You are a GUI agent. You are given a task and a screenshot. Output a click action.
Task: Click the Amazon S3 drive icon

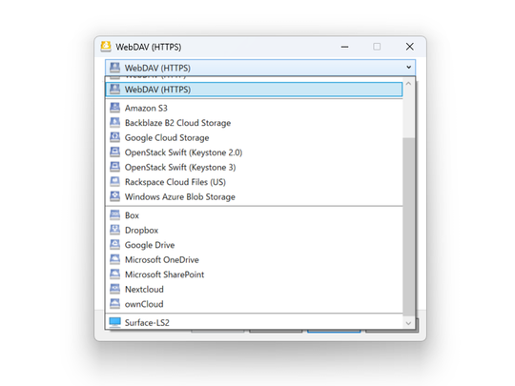(114, 108)
